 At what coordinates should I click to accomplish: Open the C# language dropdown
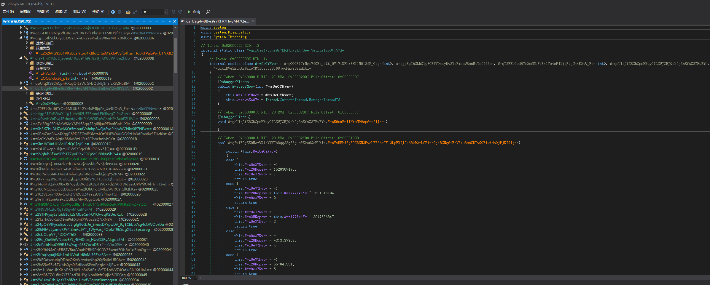(165, 12)
